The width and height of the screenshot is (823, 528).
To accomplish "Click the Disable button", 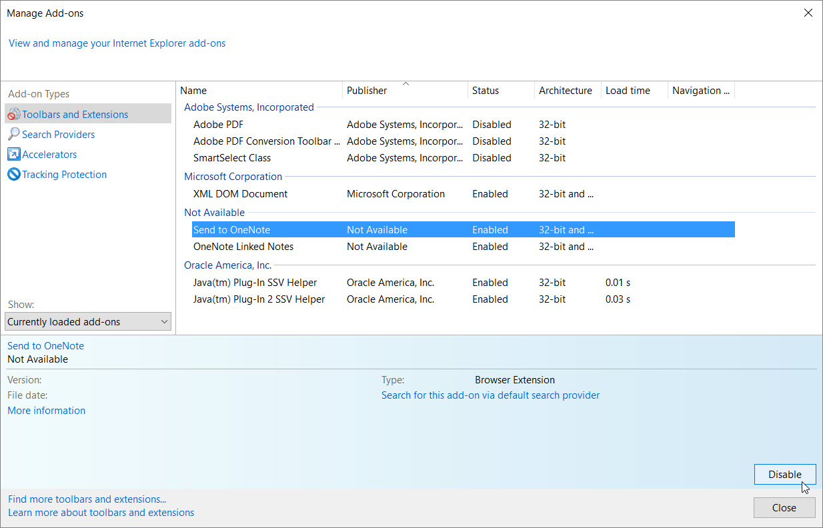I will (785, 475).
